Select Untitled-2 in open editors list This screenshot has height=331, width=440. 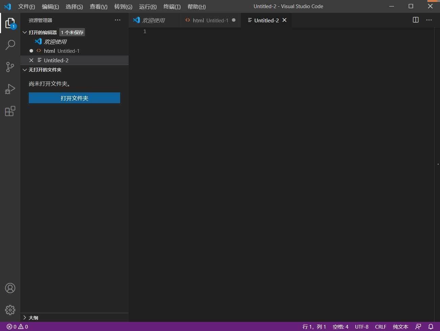(74, 60)
